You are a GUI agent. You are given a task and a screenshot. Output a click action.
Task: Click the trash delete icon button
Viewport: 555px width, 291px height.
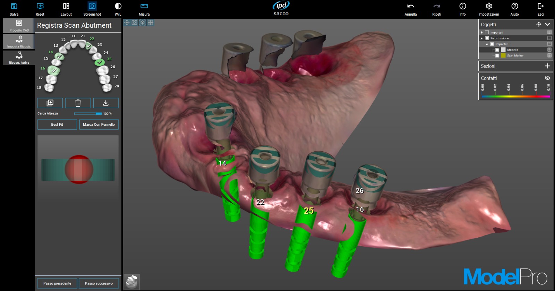(x=78, y=103)
